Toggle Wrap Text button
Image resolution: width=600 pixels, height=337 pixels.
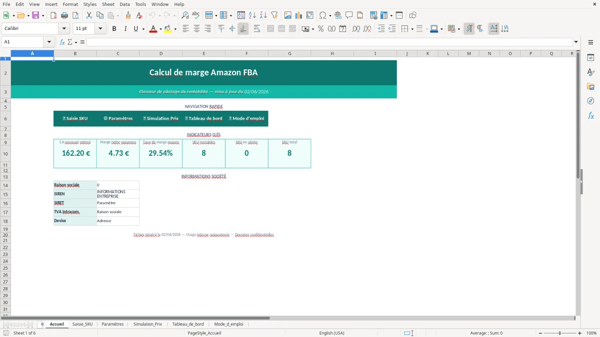pos(257,29)
